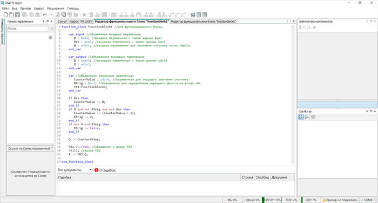Viewport: 378px width, 203px height.
Task: Save the project with the floppy disk icon
Action: tap(17, 15)
